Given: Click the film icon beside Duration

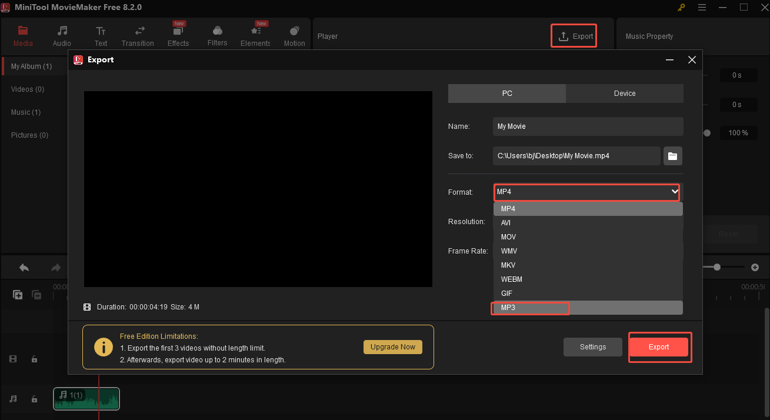Looking at the screenshot, I should [87, 307].
